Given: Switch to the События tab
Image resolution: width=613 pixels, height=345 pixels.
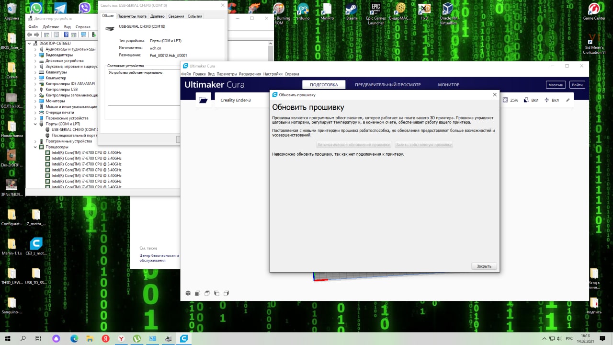Looking at the screenshot, I should tap(195, 16).
